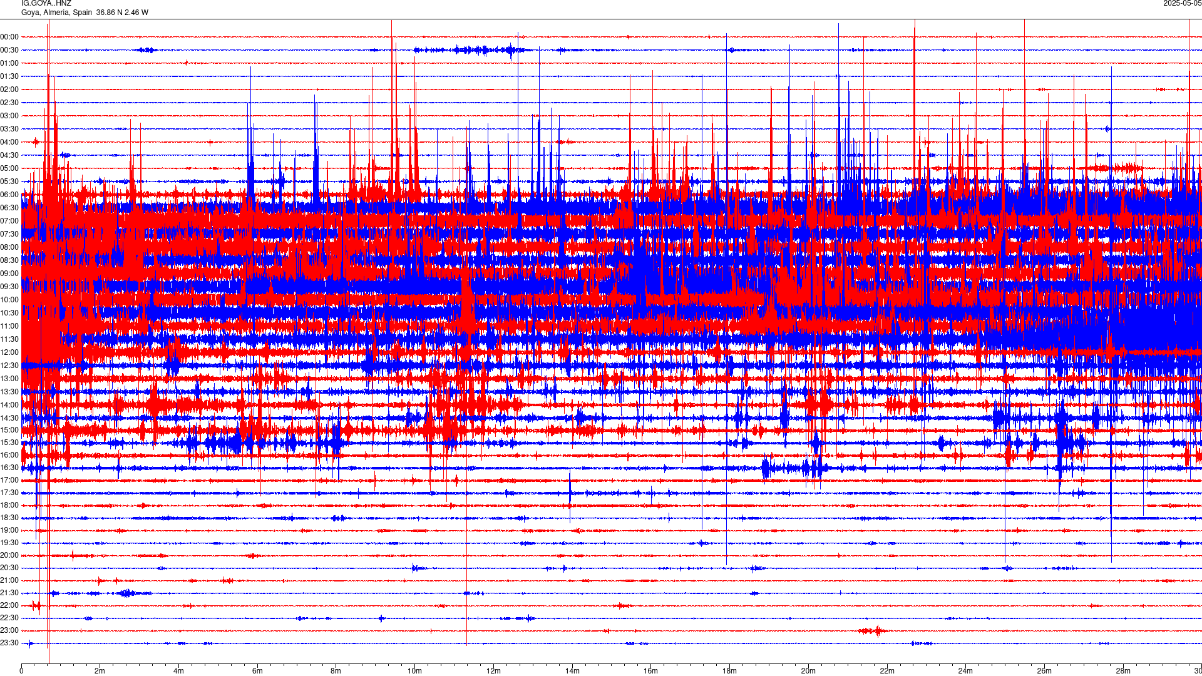Click the IG.GOYA..HNZ station code header

pos(46,3)
